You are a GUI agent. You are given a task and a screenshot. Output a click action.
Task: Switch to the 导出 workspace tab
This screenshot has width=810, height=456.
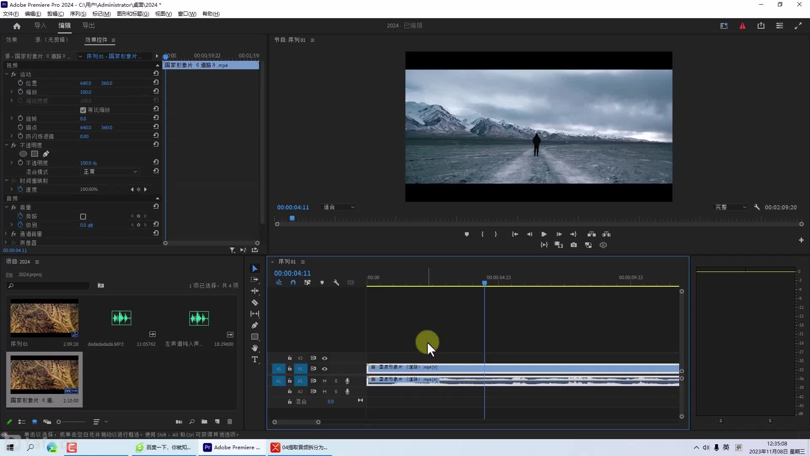click(x=89, y=26)
